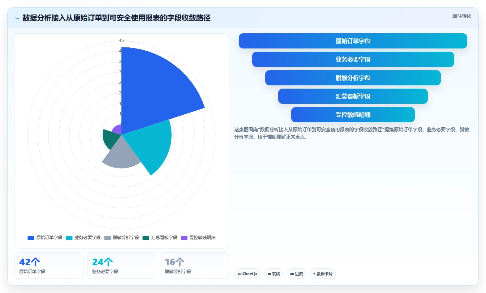
Task: Open the 16个 脱敏分析字段 stat card
Action: (194, 266)
